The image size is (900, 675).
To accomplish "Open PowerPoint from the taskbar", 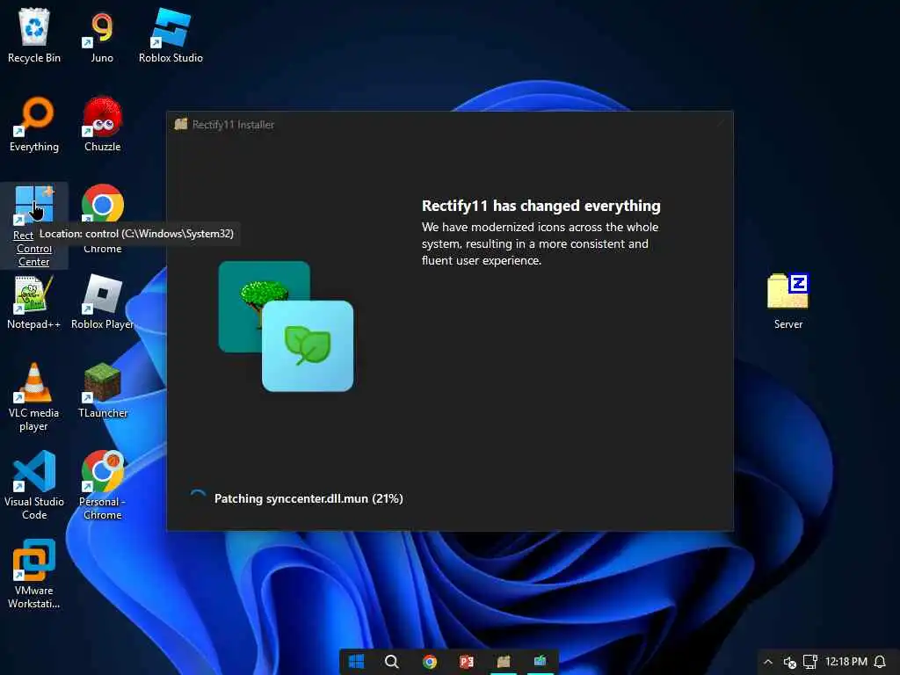I will [x=467, y=662].
